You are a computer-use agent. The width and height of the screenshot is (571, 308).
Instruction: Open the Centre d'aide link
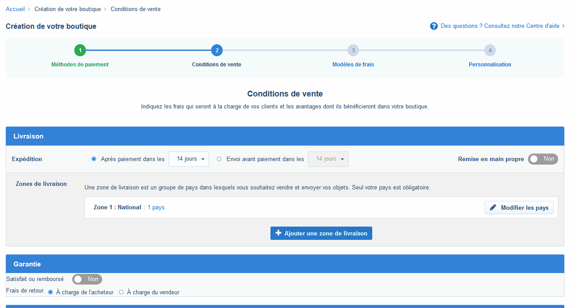pyautogui.click(x=502, y=26)
